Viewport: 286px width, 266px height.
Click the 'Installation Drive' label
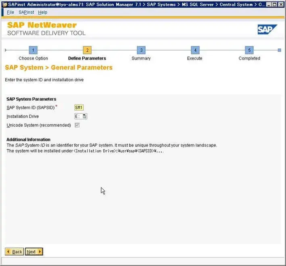click(x=23, y=116)
